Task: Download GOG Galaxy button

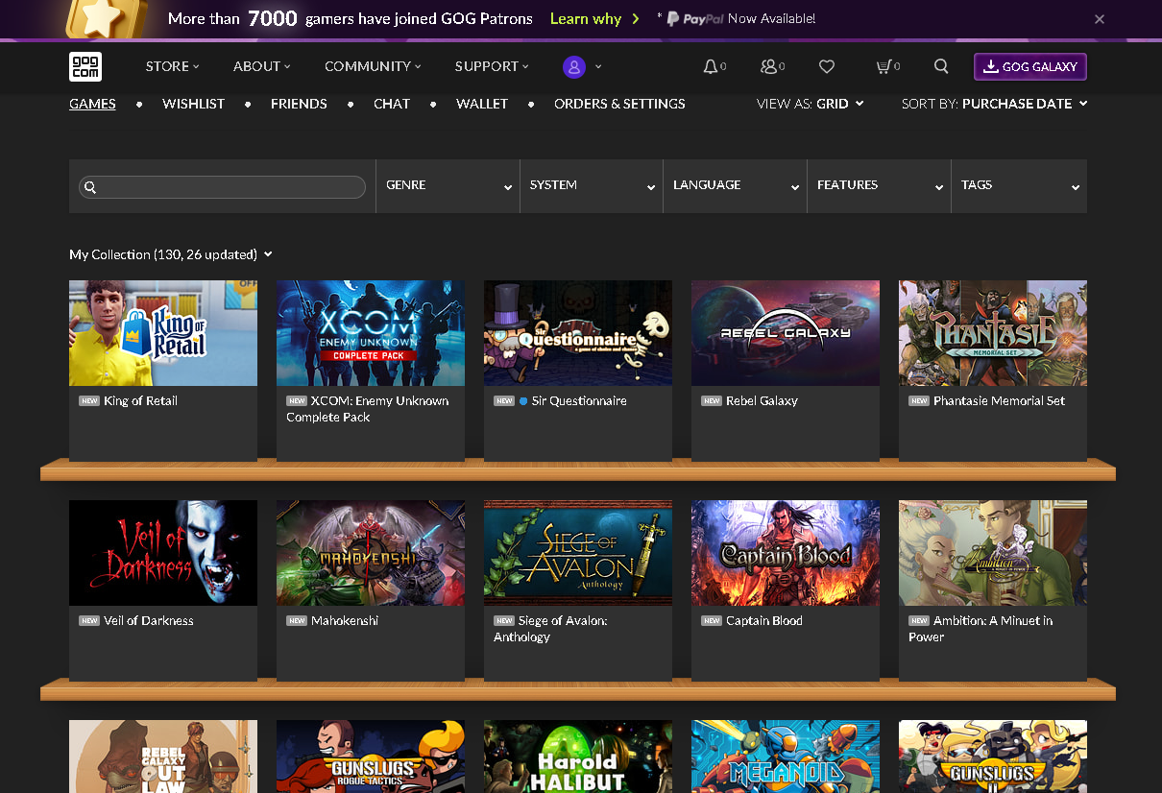Action: (x=1030, y=66)
